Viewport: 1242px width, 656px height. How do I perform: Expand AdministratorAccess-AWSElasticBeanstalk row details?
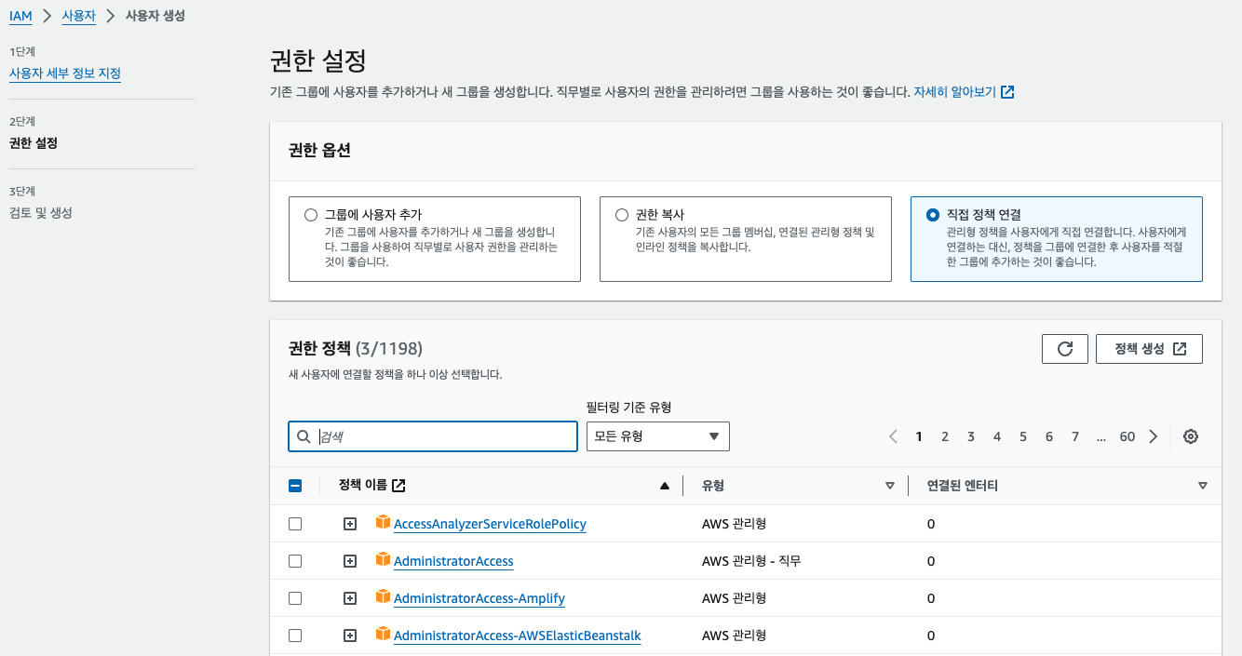pyautogui.click(x=350, y=636)
